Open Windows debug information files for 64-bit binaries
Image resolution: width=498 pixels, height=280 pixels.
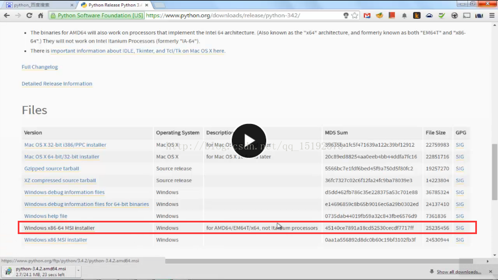(x=87, y=204)
